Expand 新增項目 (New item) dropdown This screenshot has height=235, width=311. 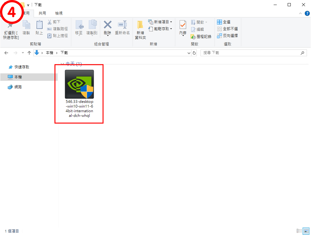pyautogui.click(x=171, y=22)
